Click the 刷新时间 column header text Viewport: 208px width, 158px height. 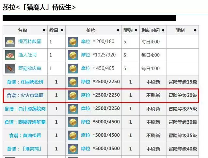point(150,30)
